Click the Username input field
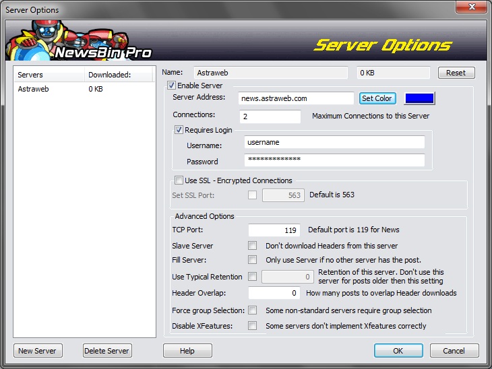Screen dimensions: 492x369 pyautogui.click(x=334, y=142)
